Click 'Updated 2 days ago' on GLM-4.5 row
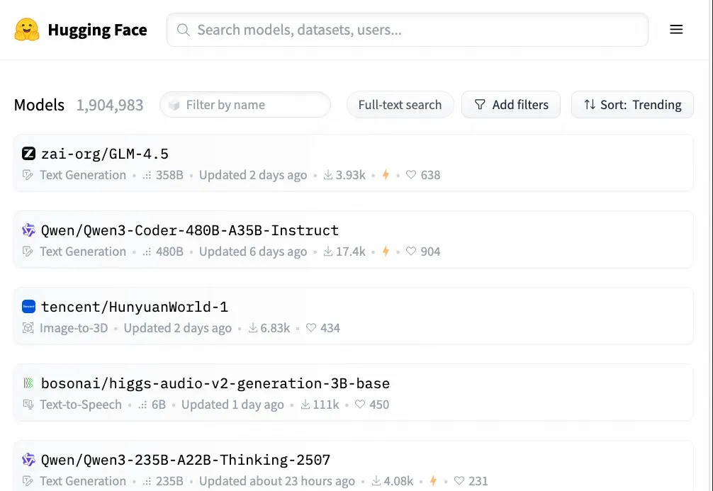713x491 pixels. pos(253,175)
